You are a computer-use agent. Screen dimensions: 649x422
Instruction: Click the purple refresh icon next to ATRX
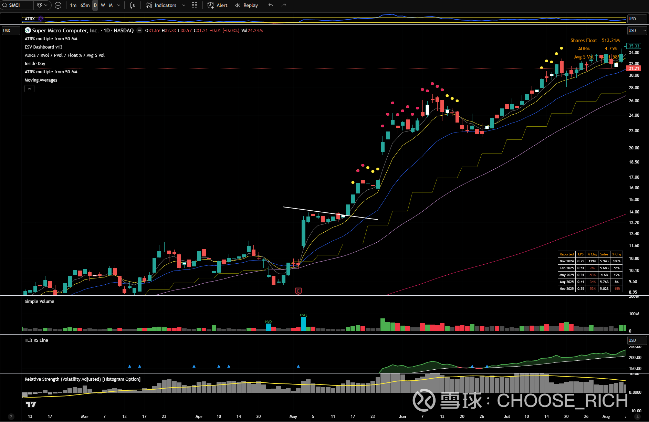pyautogui.click(x=41, y=19)
